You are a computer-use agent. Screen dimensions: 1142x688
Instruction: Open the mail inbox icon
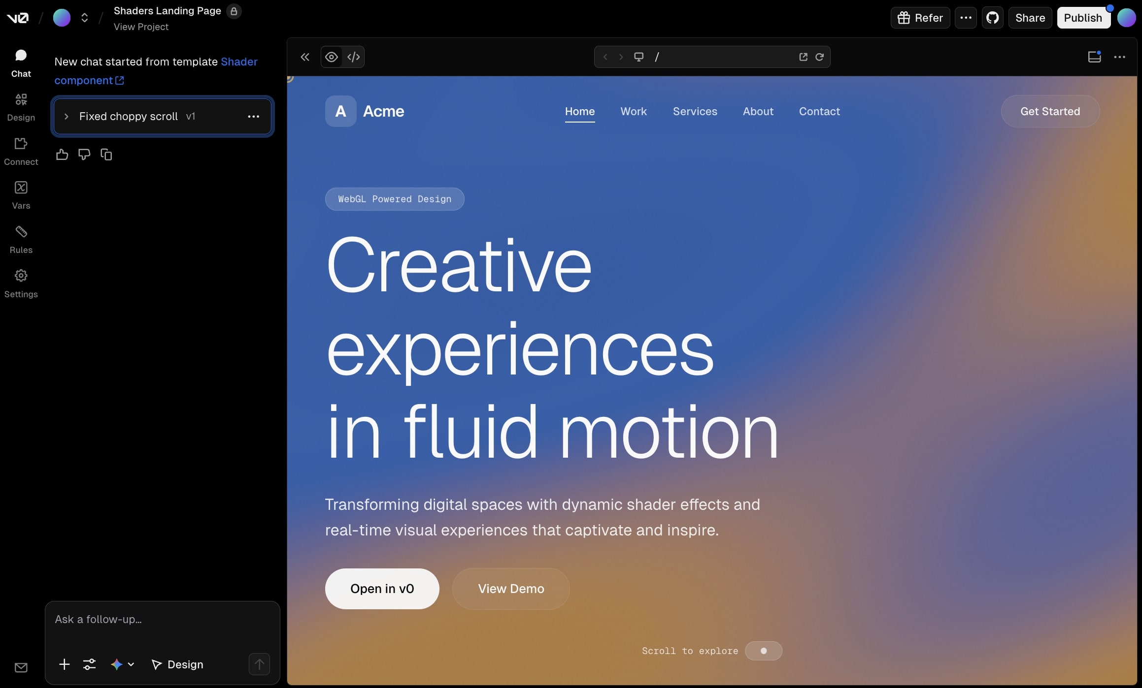coord(21,667)
